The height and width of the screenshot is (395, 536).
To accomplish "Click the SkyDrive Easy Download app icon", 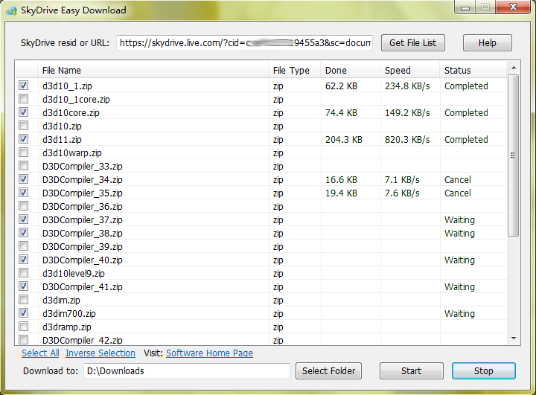I will click(11, 10).
